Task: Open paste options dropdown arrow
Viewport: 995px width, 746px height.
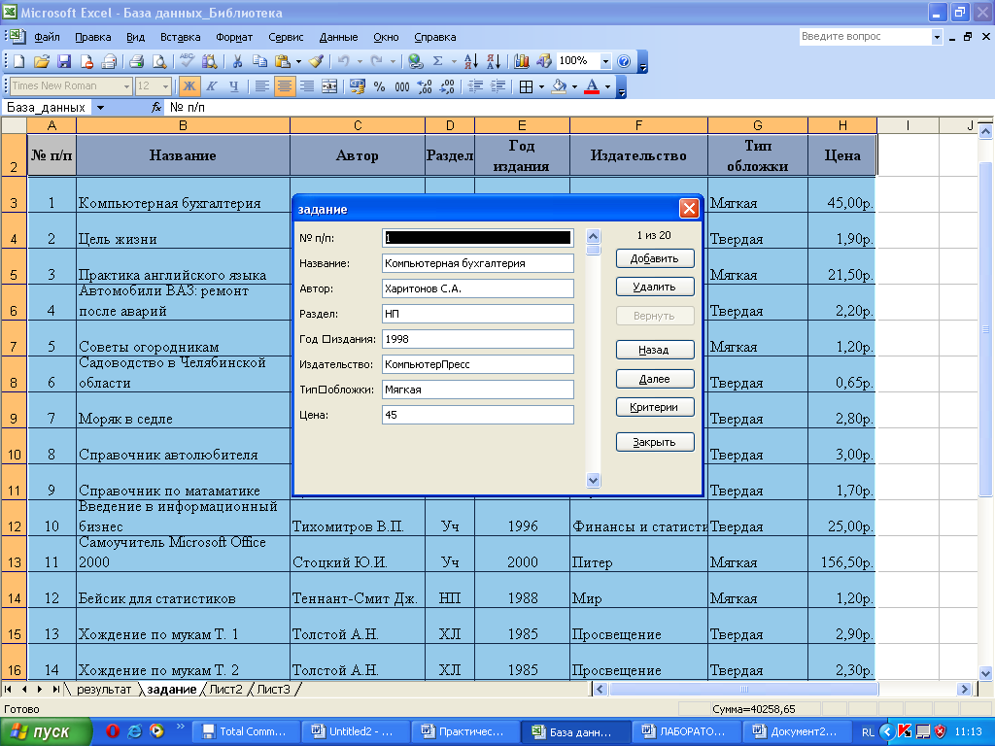Action: point(298,61)
